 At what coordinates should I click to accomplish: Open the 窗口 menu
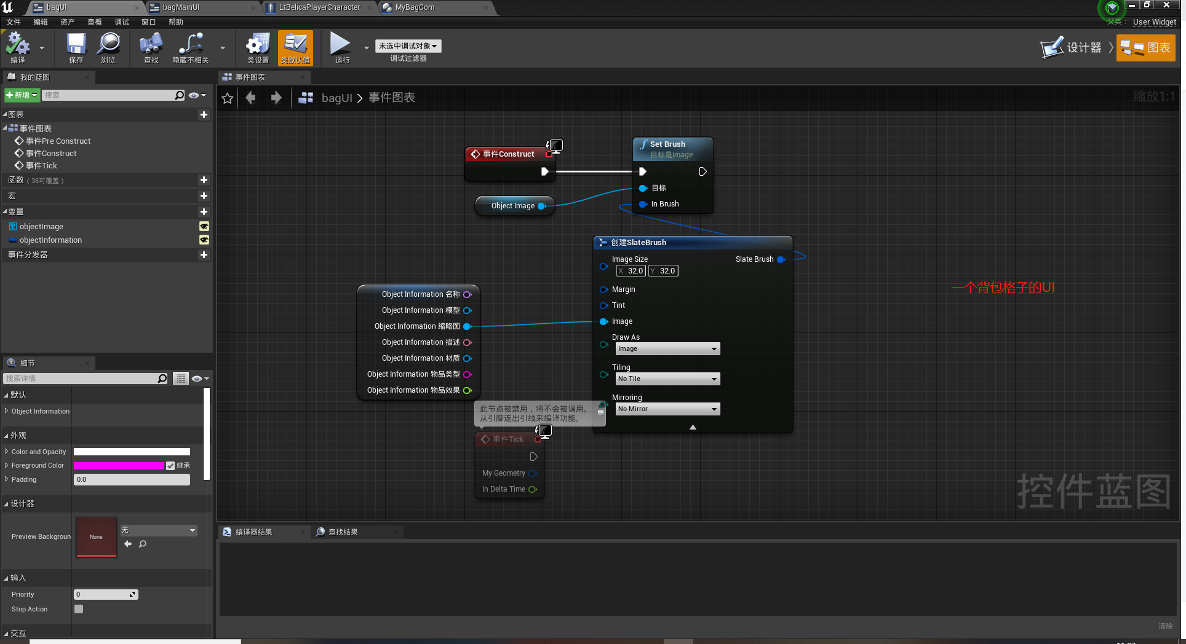coord(149,22)
